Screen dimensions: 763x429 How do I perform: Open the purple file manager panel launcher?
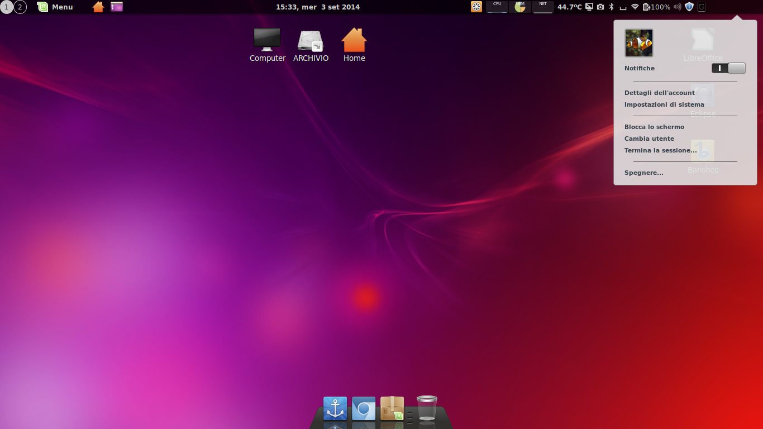click(x=117, y=7)
